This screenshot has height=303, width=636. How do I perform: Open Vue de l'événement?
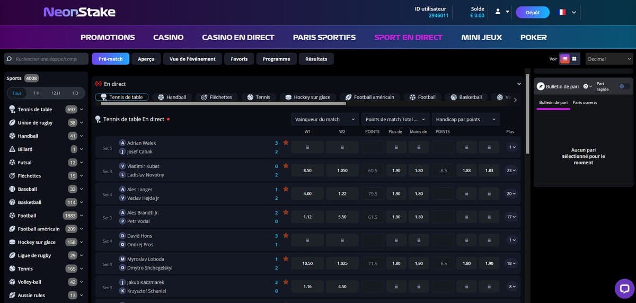[192, 59]
